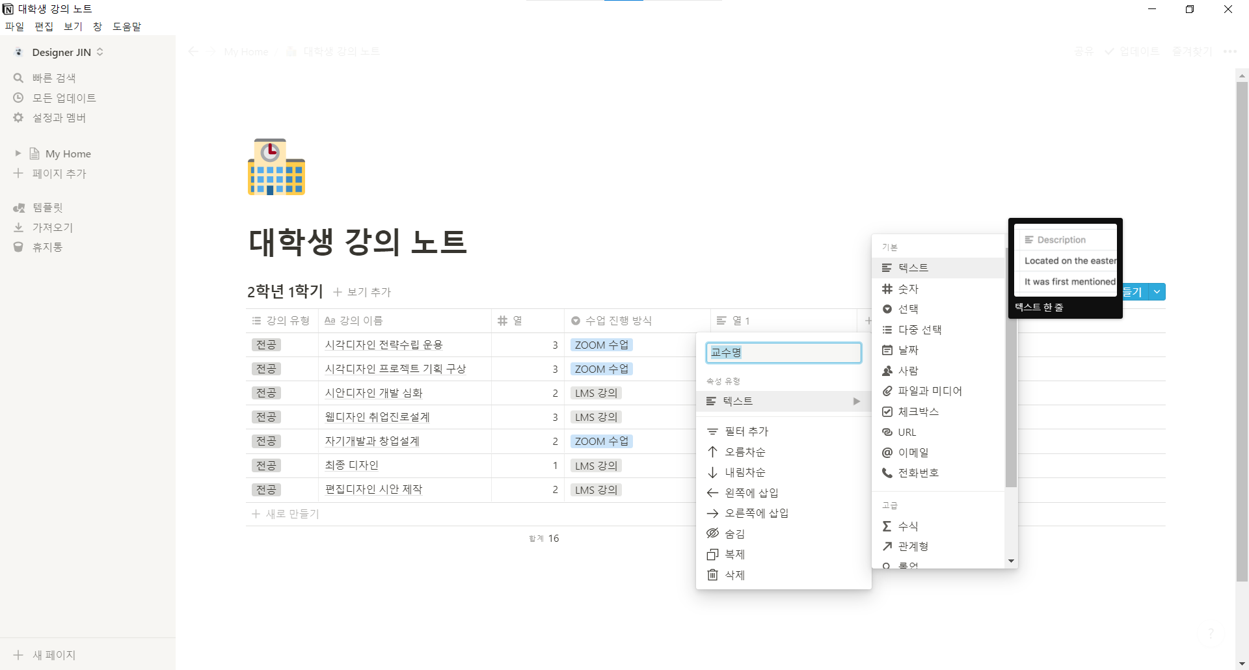1249x670 pixels.
Task: Edit the 교수명 column name field
Action: point(783,353)
